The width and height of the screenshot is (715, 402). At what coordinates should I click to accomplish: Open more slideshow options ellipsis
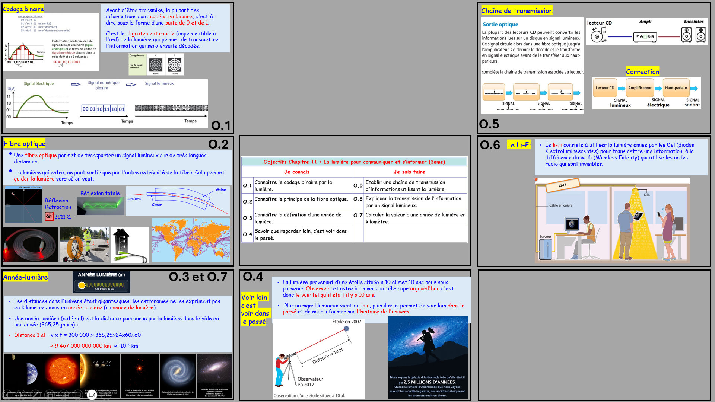(106, 395)
